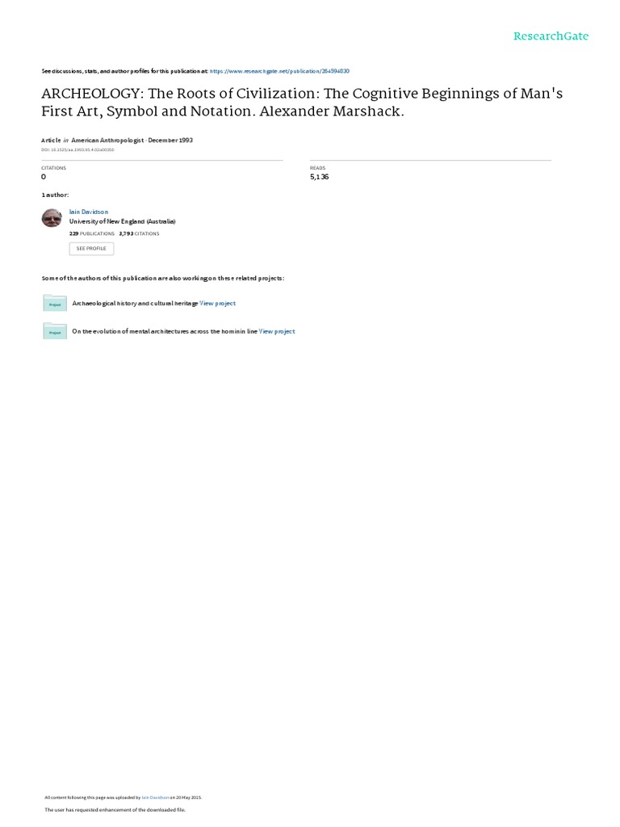620x827 pixels.
Task: Click the citations count showing 0
Action: (44, 177)
